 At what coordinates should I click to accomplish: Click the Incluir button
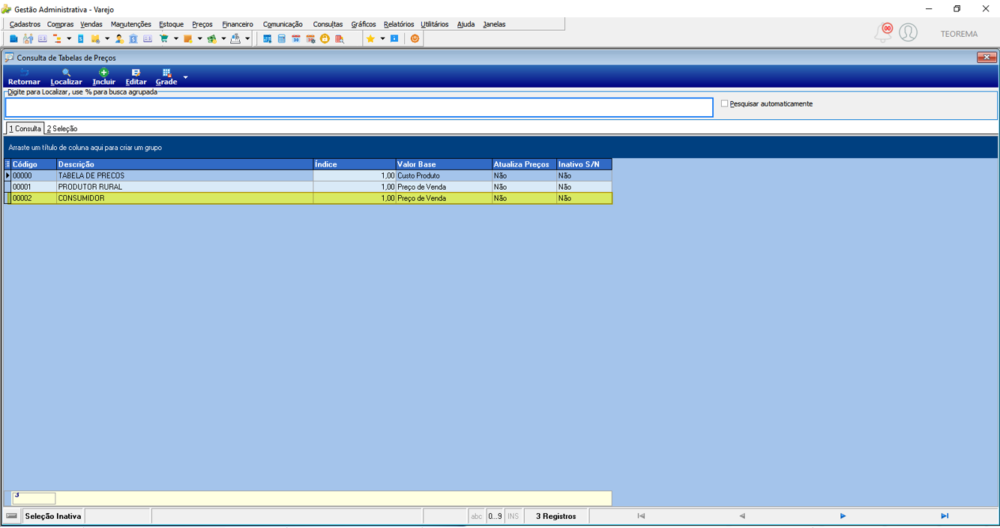103,76
